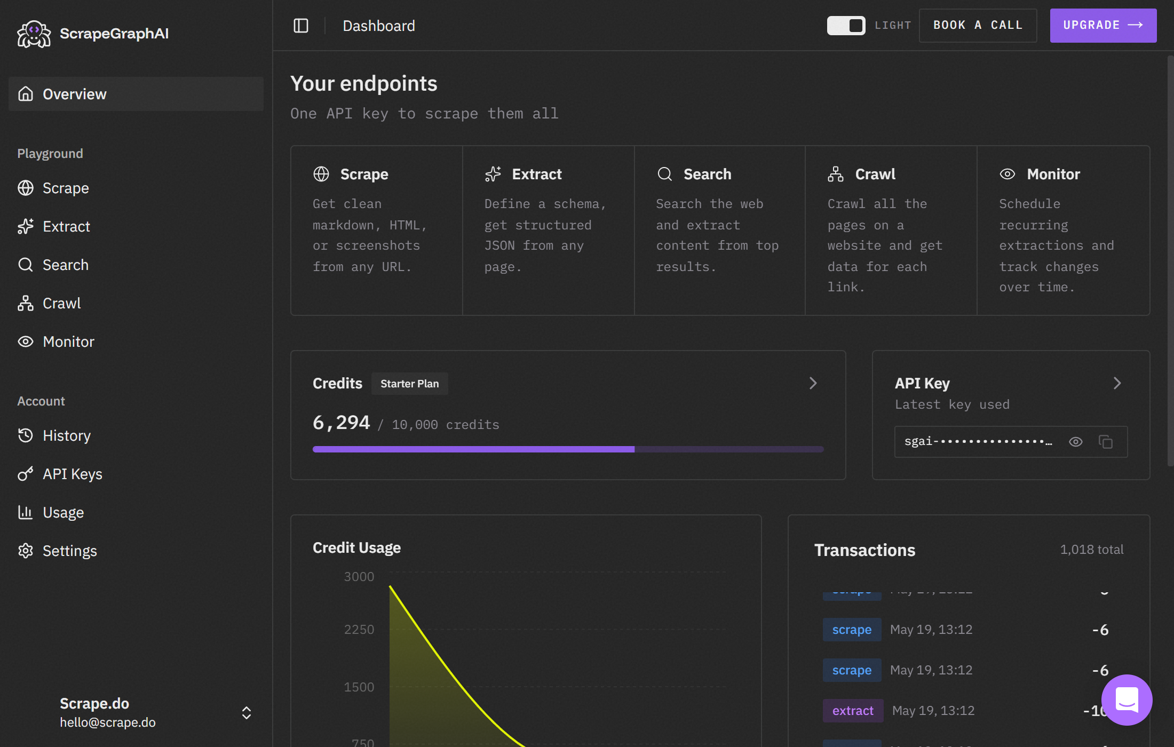Open History under Account
Screen dimensions: 1174x747
(x=136, y=435)
